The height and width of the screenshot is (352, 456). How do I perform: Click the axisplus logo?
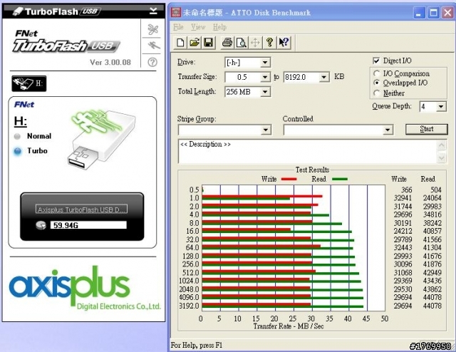[70, 286]
